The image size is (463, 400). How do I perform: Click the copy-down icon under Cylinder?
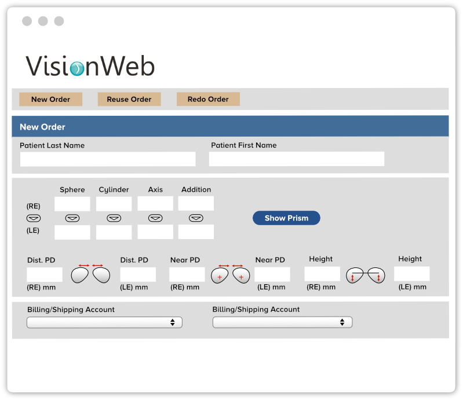(x=114, y=218)
